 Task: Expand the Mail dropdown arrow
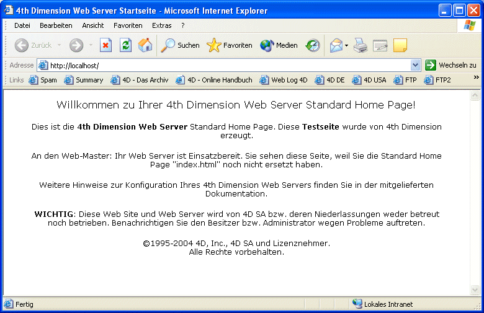click(347, 46)
